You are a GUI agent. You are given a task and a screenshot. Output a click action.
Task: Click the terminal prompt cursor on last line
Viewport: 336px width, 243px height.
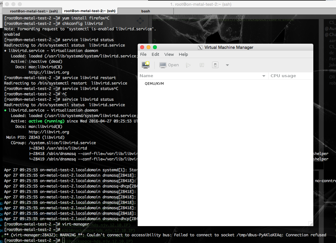[64, 240]
